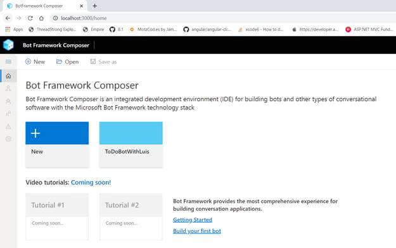This screenshot has height=248, width=396.
Task: Create a new bot with the blue New tile
Action: coord(57,144)
